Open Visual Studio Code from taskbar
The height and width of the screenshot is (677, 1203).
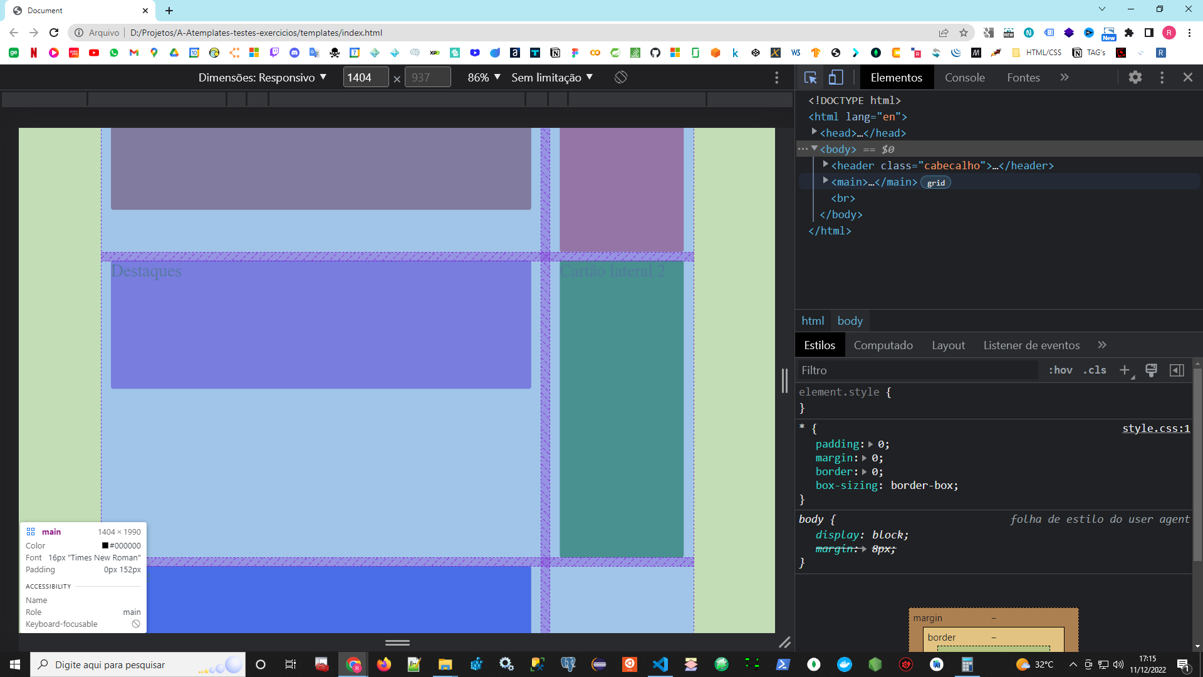click(660, 664)
